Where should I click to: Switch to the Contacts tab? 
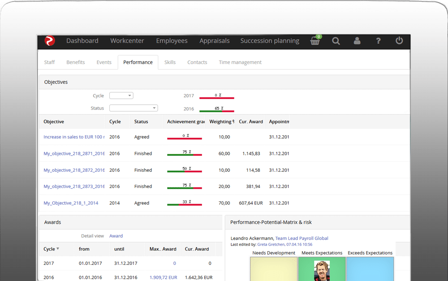point(197,62)
